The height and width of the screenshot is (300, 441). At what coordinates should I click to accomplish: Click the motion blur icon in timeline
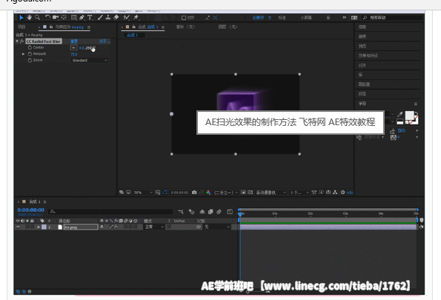point(219,212)
